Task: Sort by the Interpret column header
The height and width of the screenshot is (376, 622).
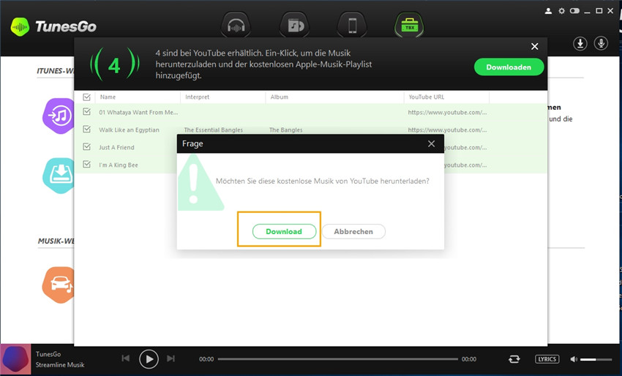Action: [197, 97]
